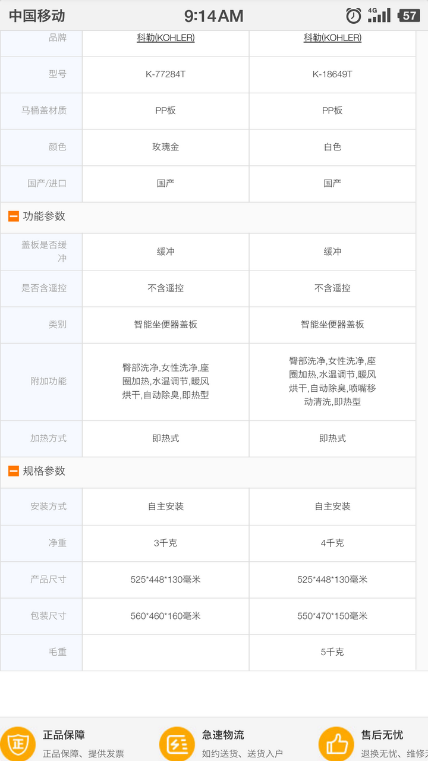Open the second 科勒(KOHLER) brand link
Image resolution: width=428 pixels, height=761 pixels.
click(x=332, y=38)
